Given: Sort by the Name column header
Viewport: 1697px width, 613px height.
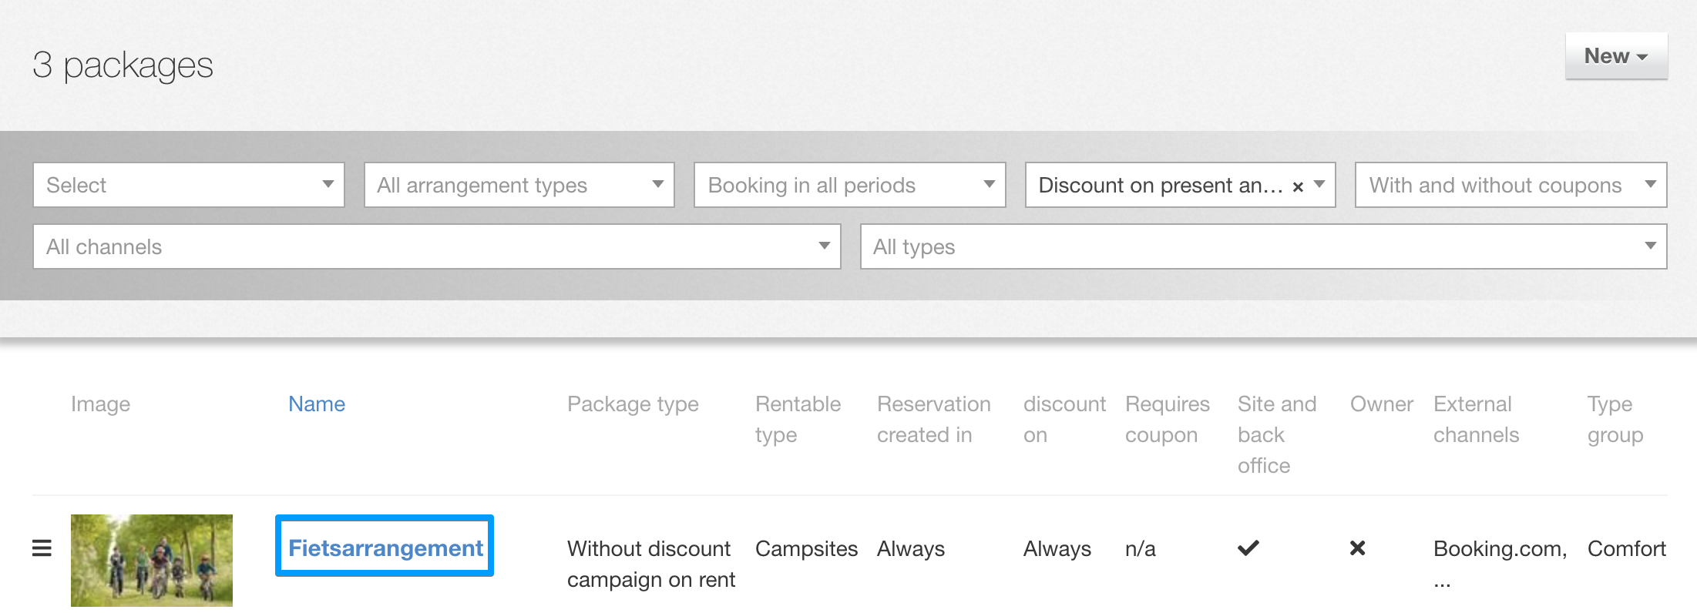Looking at the screenshot, I should tap(317, 404).
